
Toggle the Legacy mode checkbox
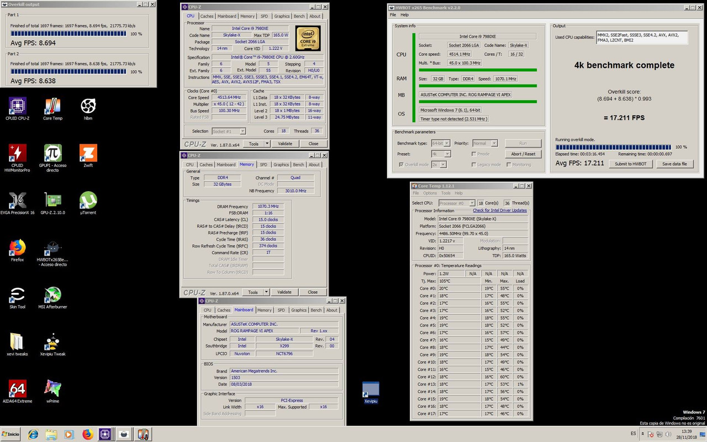click(474, 165)
